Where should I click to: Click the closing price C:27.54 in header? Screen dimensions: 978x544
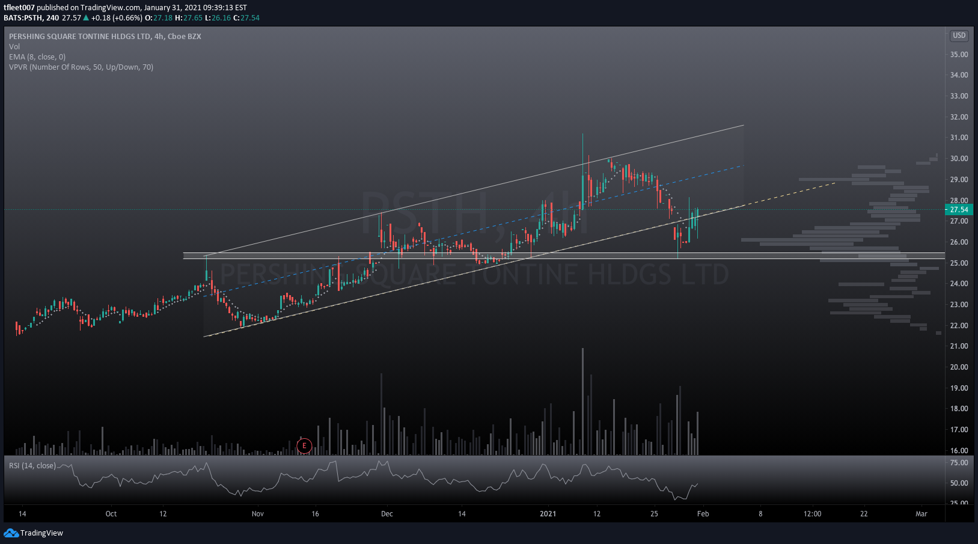(x=246, y=18)
